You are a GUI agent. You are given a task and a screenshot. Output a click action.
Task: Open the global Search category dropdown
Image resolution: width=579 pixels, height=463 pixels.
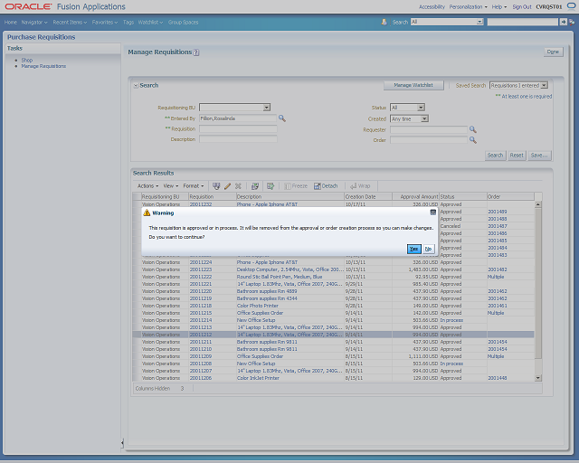(479, 22)
